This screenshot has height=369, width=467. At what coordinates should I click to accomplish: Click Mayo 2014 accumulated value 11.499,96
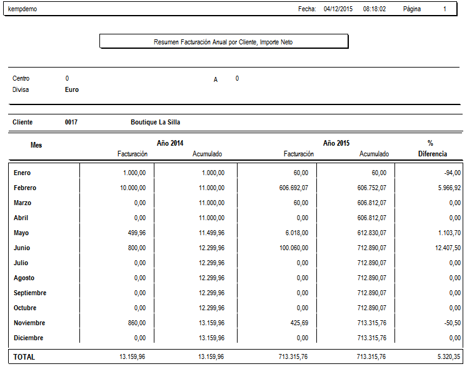point(212,233)
